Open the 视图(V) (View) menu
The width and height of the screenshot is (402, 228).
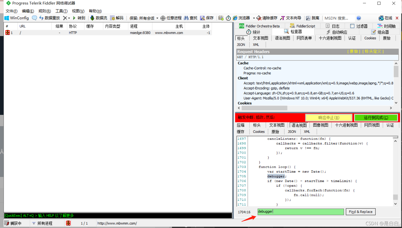(x=78, y=11)
